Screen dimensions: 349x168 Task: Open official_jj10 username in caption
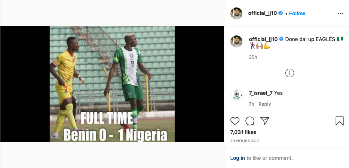pos(263,39)
